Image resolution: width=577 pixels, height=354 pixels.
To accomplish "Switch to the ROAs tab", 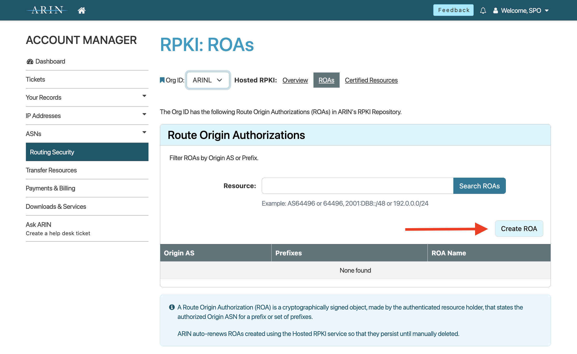I will (x=326, y=80).
